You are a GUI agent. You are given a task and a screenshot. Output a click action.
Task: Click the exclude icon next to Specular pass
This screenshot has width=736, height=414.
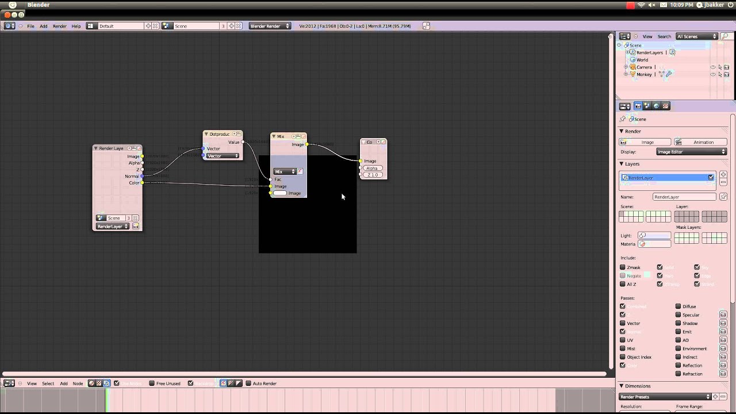coord(723,315)
